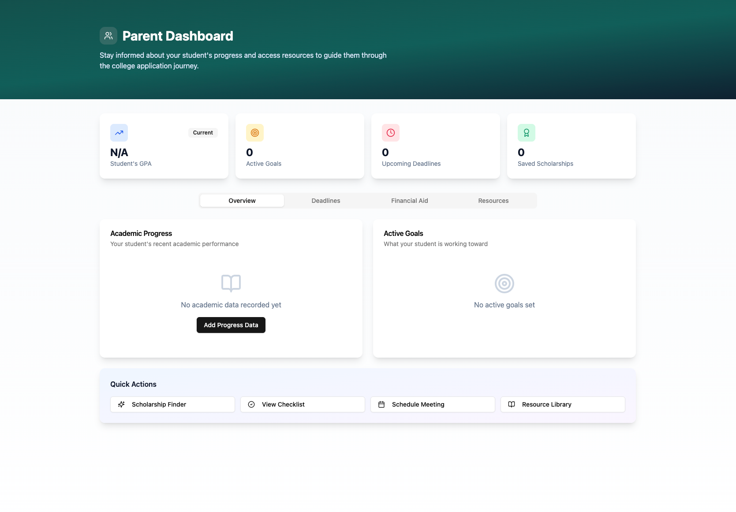Click 'Your student's recent academic performance' subtitle

click(175, 244)
